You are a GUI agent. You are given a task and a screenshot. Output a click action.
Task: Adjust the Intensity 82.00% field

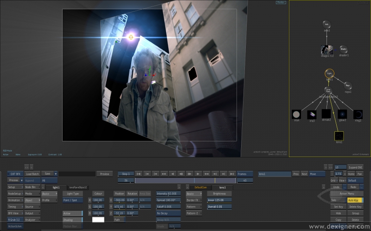[x=168, y=194]
